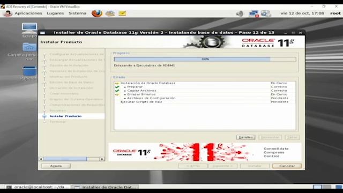Viewport: 343px width, 193px height.
Task: Open root's Carpeta personal desktop folder
Action: 29,51
